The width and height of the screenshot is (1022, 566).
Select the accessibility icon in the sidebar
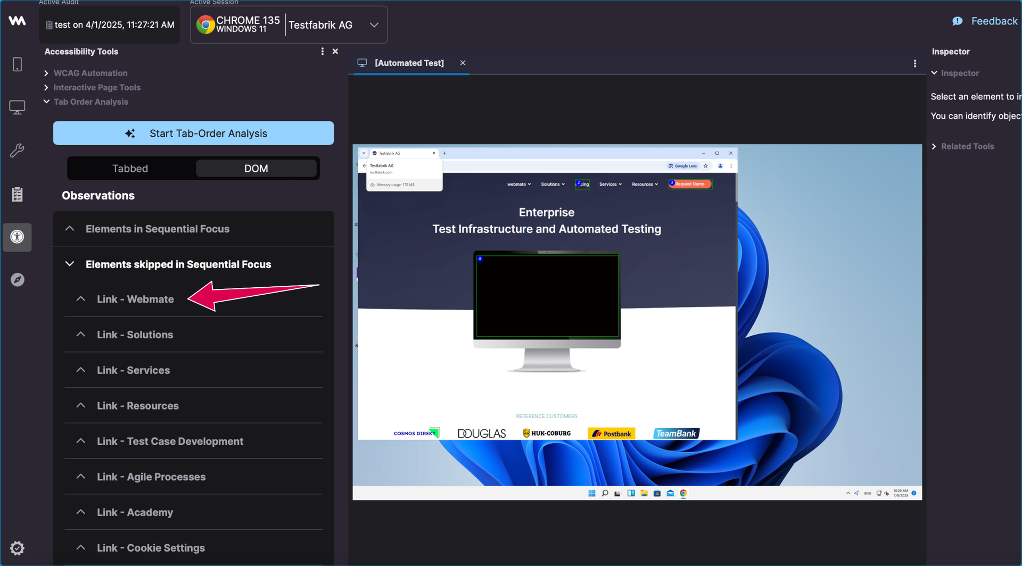(x=17, y=237)
